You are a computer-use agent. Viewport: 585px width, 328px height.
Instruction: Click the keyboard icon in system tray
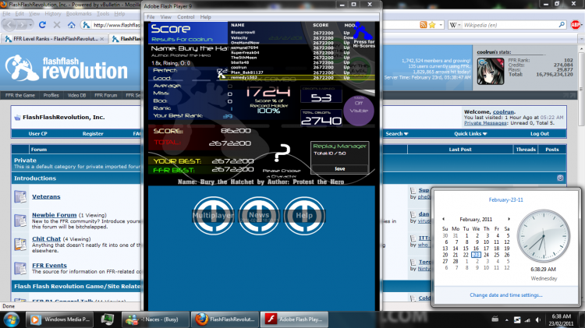pyautogui.click(x=495, y=319)
